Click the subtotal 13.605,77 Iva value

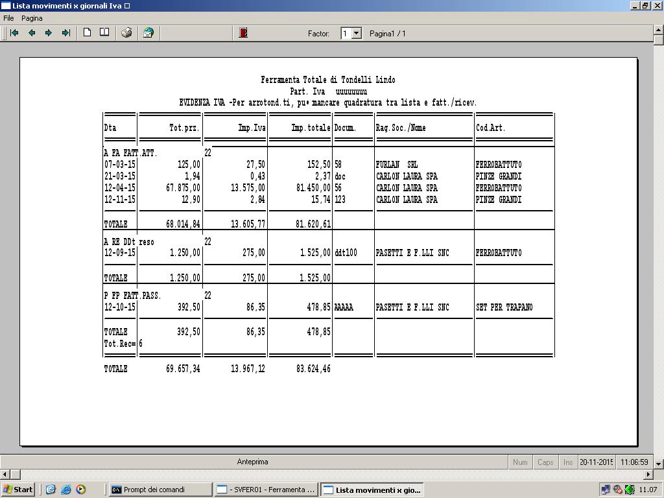tap(248, 224)
